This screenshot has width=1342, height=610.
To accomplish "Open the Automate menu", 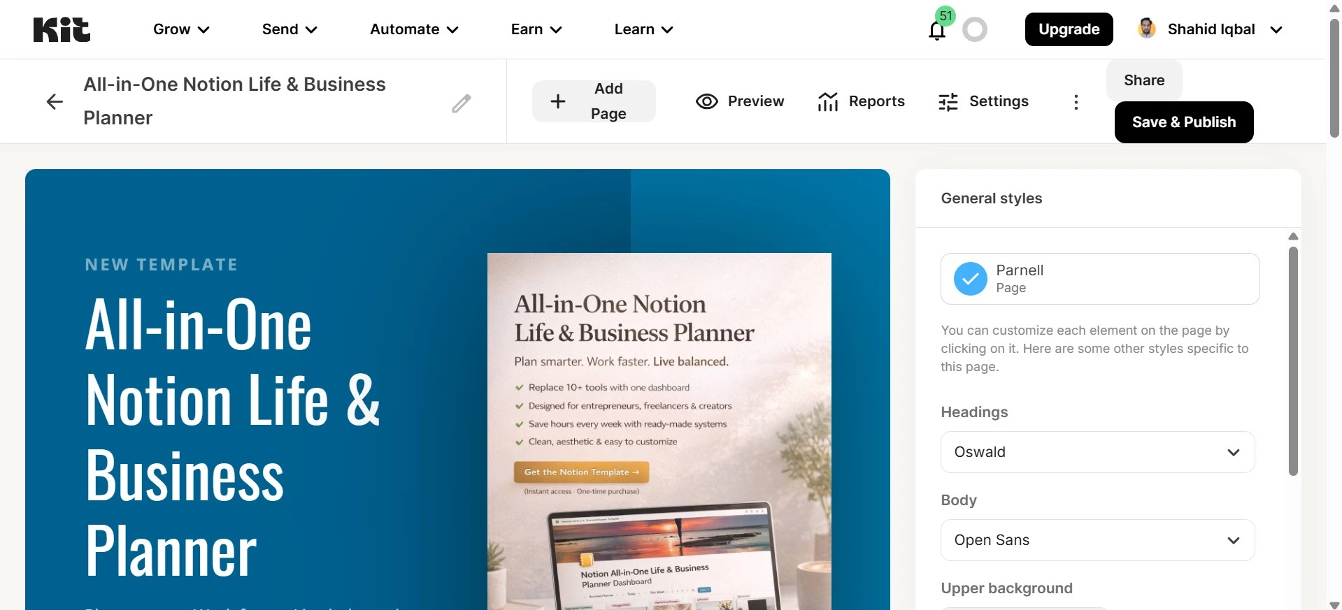I will point(414,29).
